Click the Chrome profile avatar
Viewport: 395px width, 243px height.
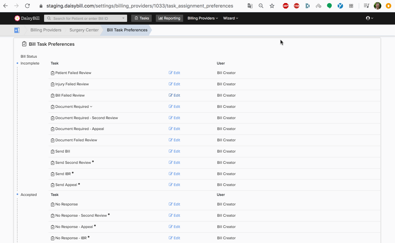pos(377,6)
